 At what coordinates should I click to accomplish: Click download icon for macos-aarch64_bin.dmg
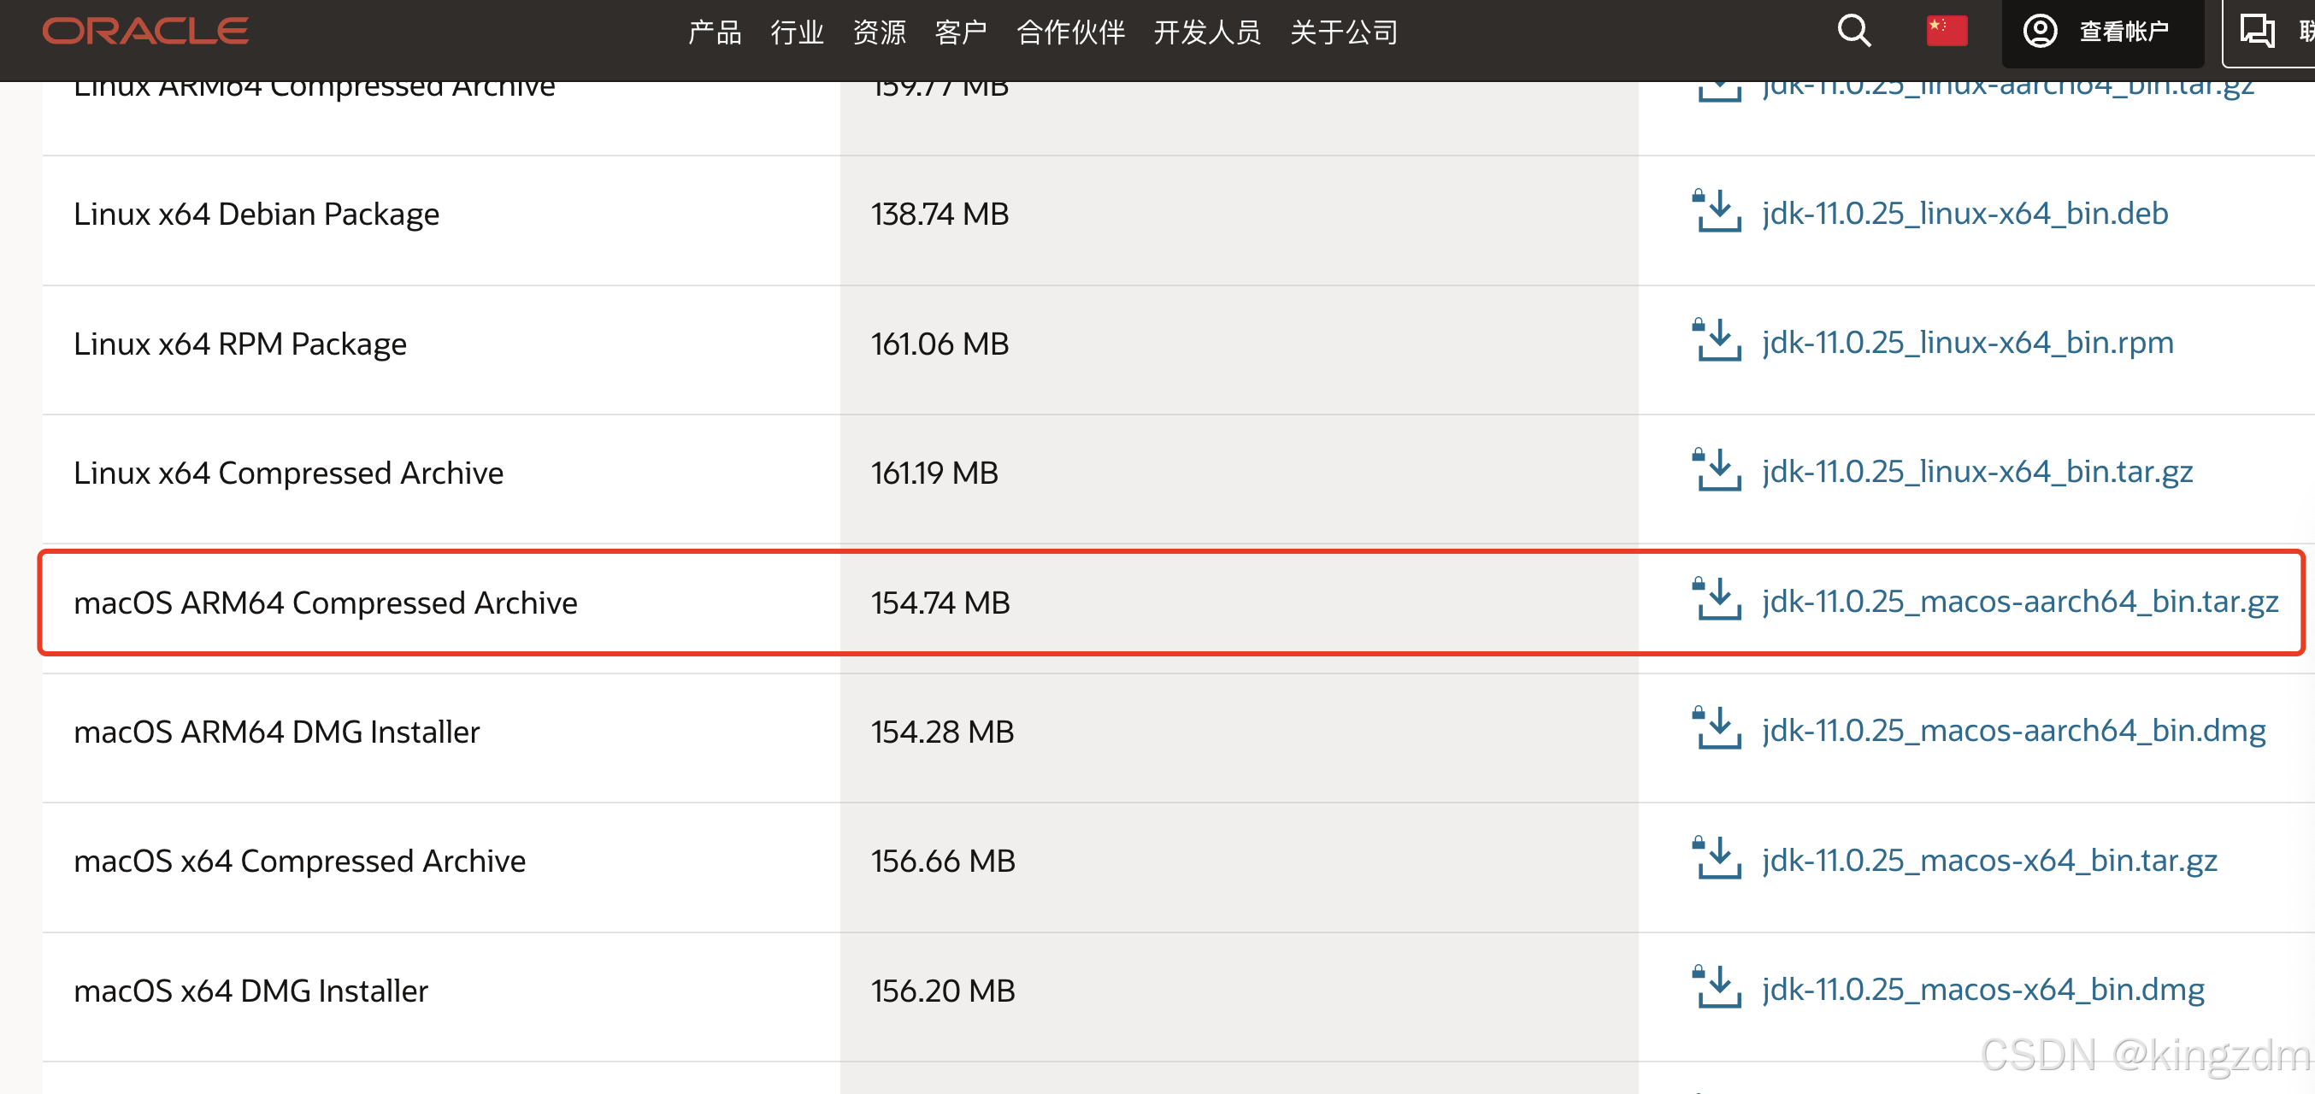[1717, 729]
